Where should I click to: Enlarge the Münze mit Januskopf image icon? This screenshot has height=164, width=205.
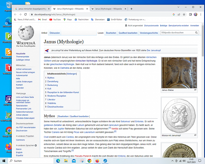195,135
